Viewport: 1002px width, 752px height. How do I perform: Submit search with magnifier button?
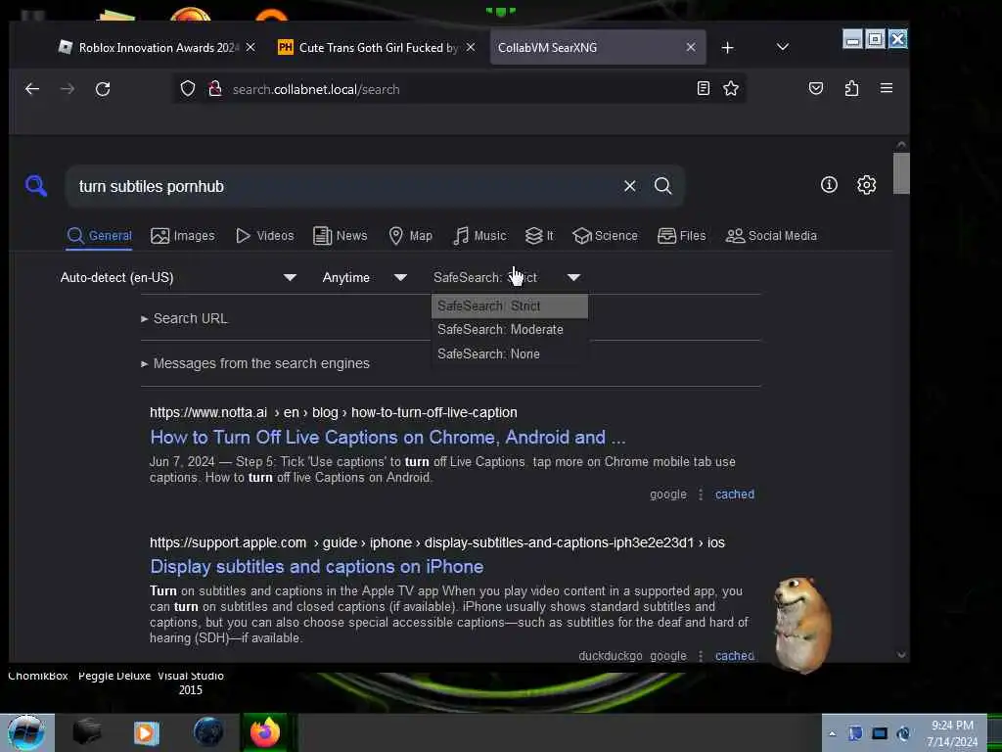tap(663, 185)
